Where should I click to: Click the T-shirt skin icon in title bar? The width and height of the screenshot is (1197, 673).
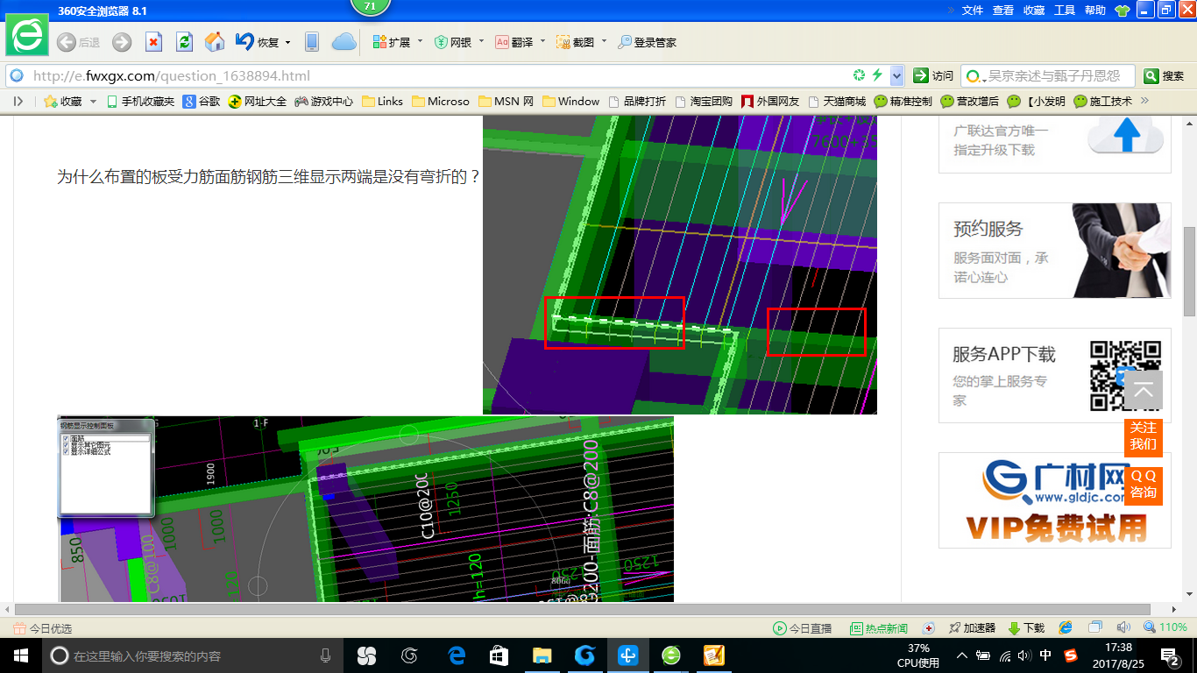(x=1122, y=11)
